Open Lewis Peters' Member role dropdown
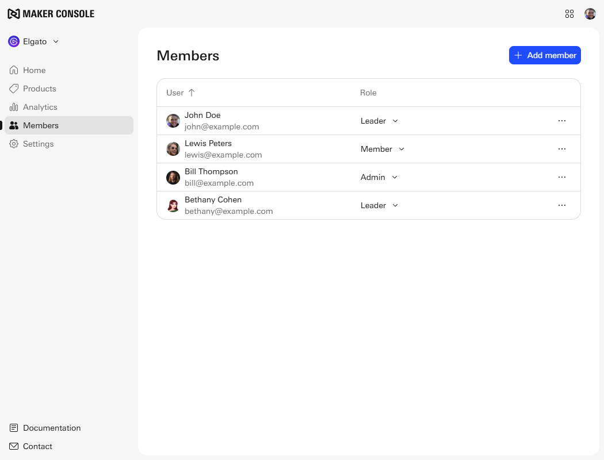 pyautogui.click(x=383, y=149)
